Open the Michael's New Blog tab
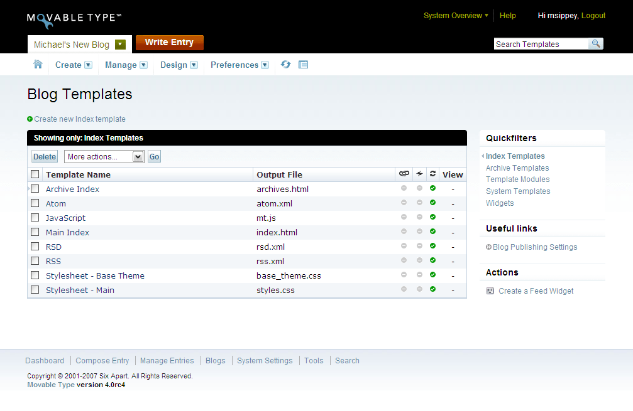Screen dimensions: 633x411 72,45
